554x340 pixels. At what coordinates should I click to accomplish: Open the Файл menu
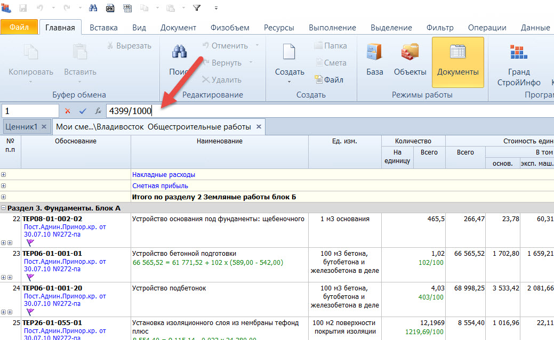[19, 27]
